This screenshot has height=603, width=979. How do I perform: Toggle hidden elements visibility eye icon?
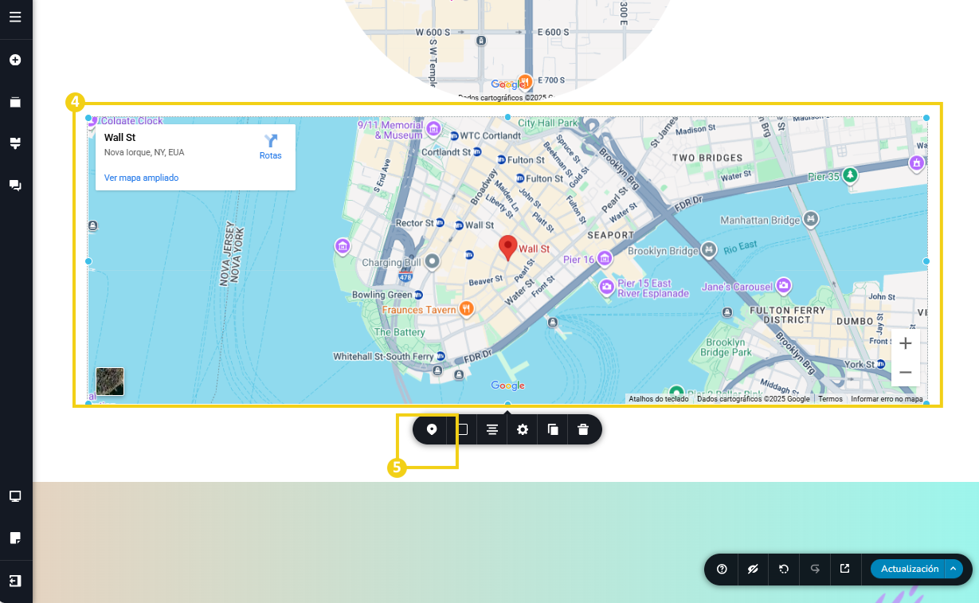(x=753, y=569)
